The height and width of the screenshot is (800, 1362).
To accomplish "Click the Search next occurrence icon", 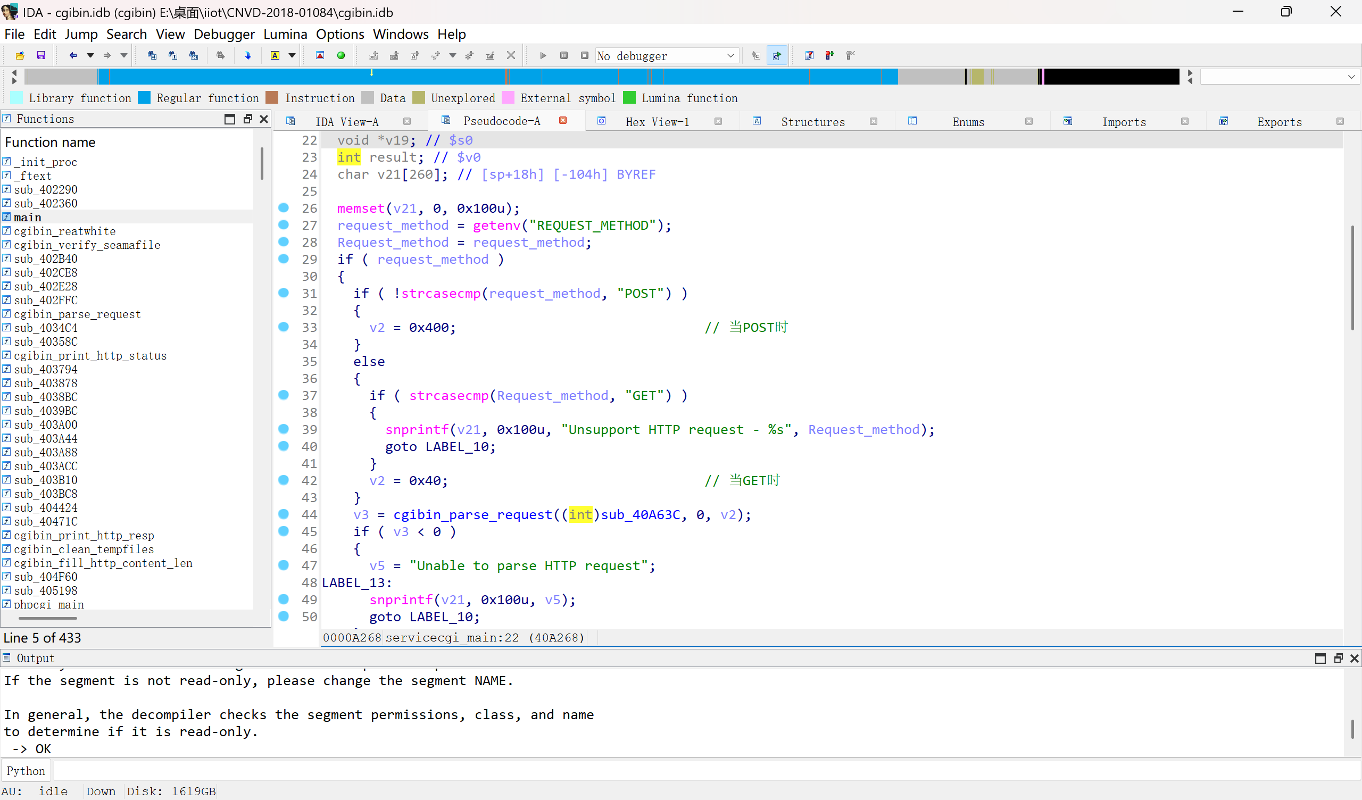I will pyautogui.click(x=220, y=55).
